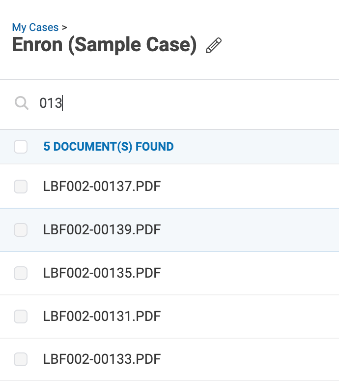
Task: Tick the LBF002-00135.PDF checkbox
Action: 21,273
